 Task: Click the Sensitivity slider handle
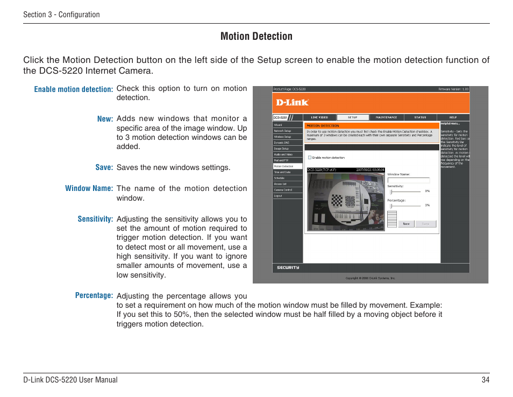click(391, 192)
